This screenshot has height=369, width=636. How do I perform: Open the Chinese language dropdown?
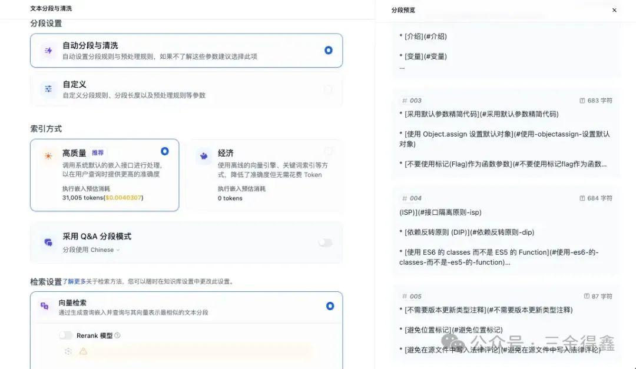(x=104, y=250)
